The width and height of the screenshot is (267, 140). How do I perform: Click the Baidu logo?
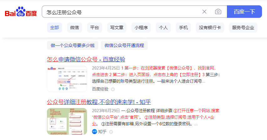coord(21,12)
